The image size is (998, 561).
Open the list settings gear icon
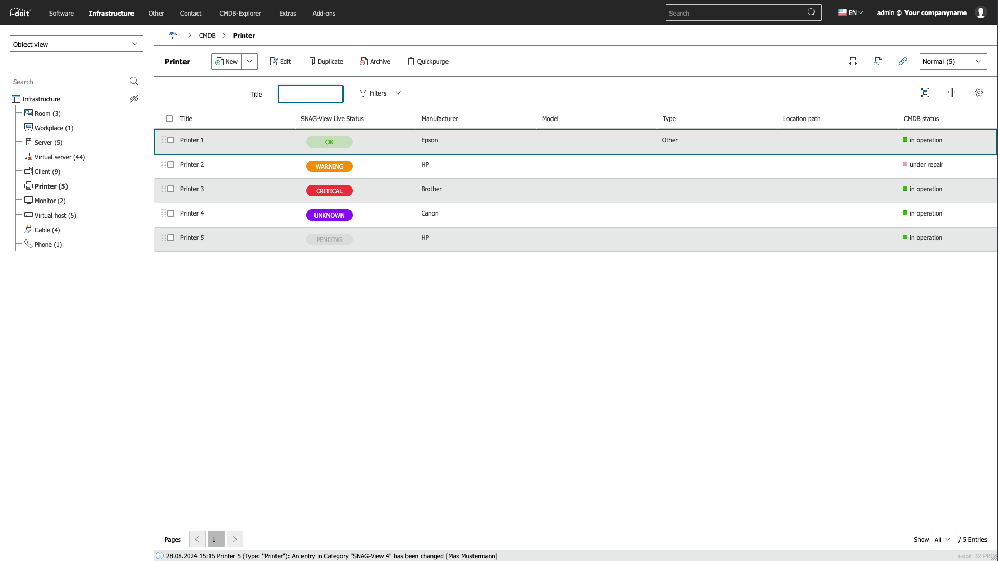[979, 92]
